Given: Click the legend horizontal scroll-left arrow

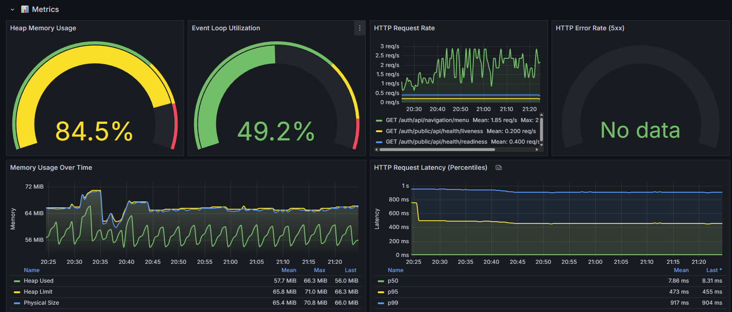Looking at the screenshot, I should click(376, 149).
